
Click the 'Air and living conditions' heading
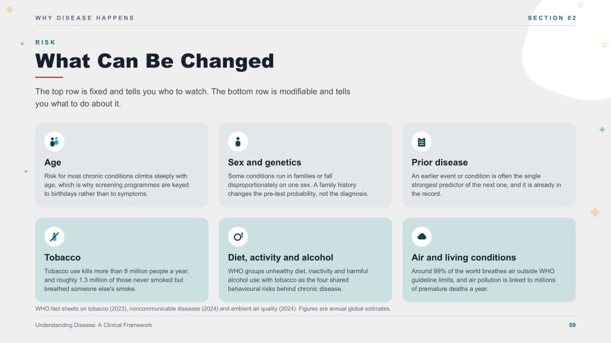click(x=463, y=258)
